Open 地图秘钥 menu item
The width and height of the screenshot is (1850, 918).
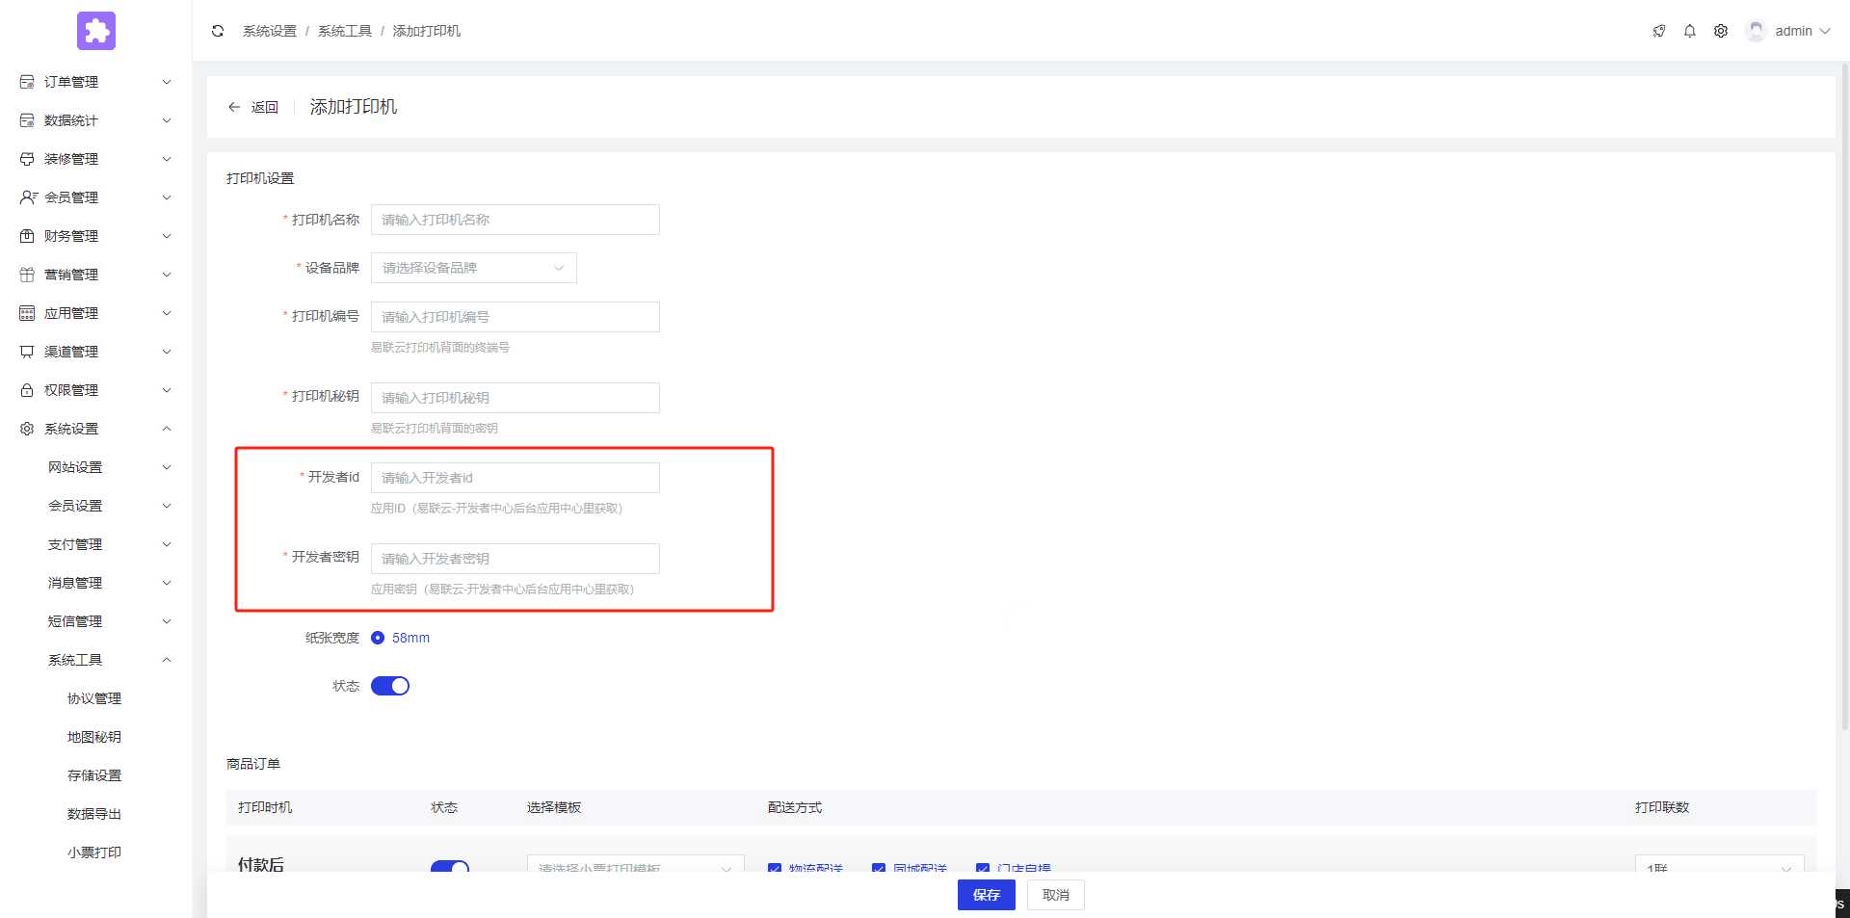point(94,737)
